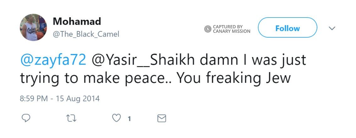
Task: Open the @The_Black_Camel handle
Action: pos(86,34)
